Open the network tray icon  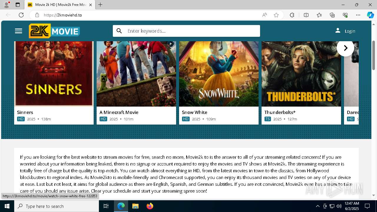(332, 206)
